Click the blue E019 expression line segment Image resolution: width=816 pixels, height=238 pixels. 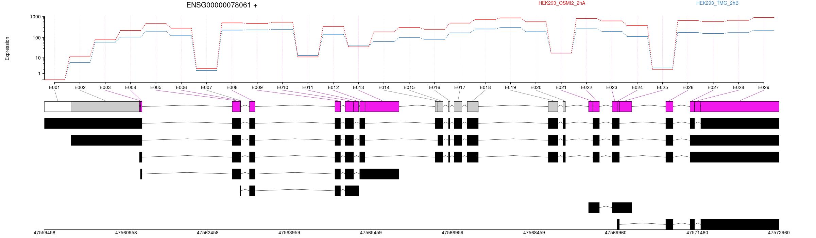510,28
